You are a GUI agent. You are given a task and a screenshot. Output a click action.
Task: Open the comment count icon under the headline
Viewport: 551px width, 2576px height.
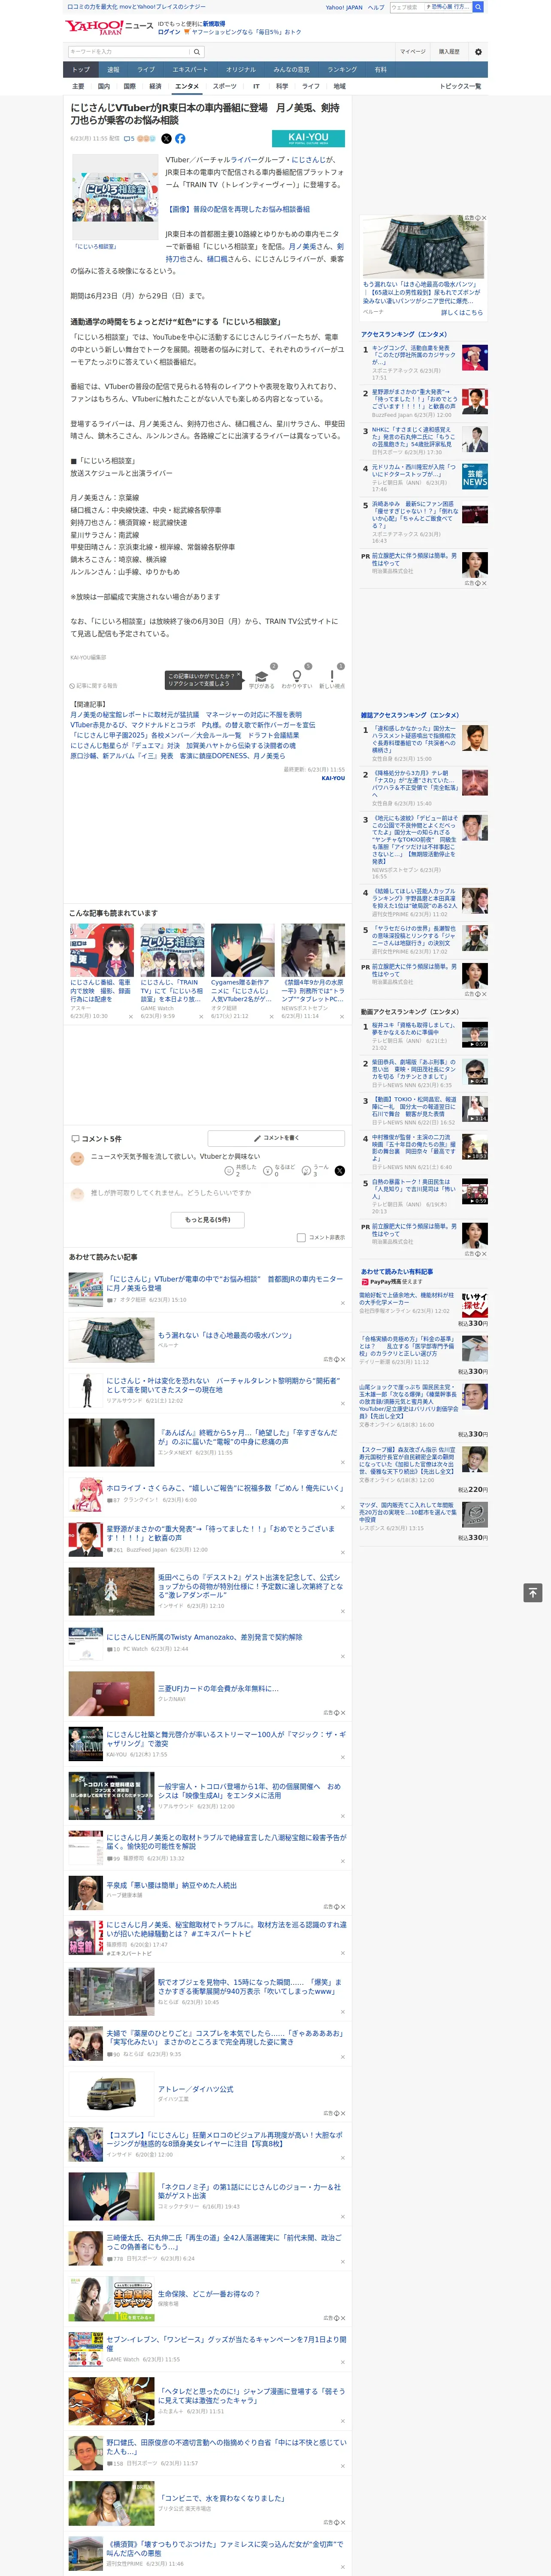pyautogui.click(x=129, y=139)
